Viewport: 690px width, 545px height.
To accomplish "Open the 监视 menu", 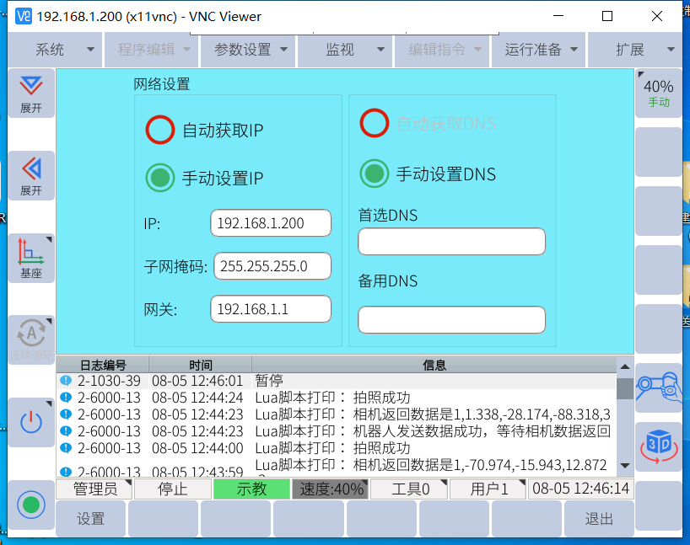I will [x=345, y=50].
